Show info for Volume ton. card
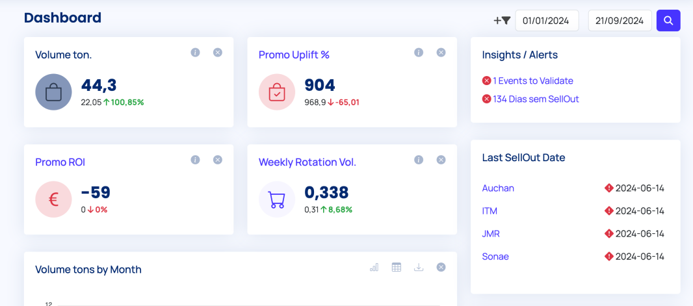The width and height of the screenshot is (693, 306). pos(195,53)
